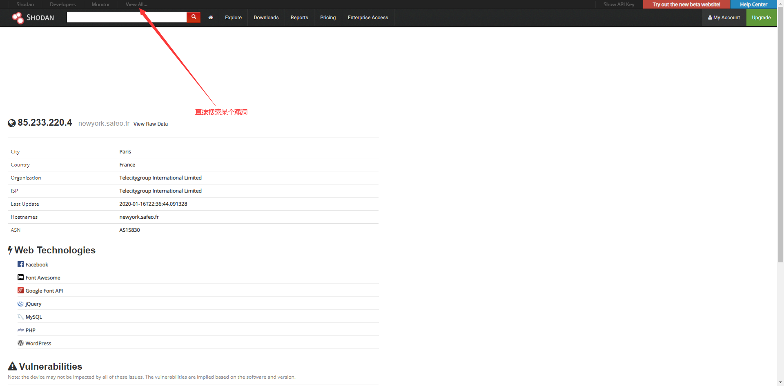
Task: Click the View Raw Data link
Action: tap(151, 124)
